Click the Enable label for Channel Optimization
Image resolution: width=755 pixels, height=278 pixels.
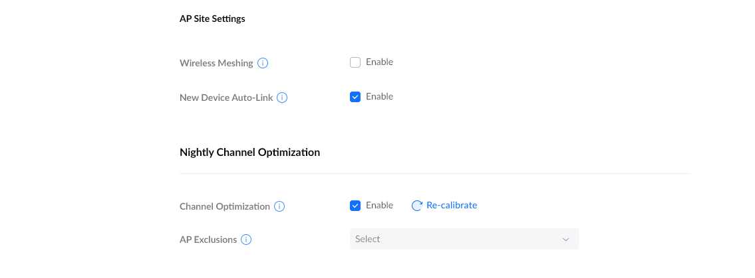pos(379,206)
